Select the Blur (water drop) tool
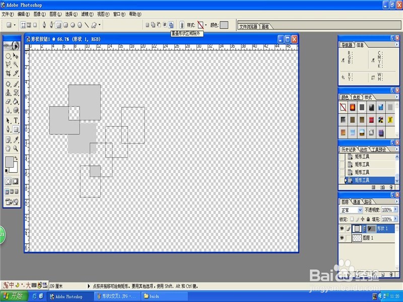 8,110
